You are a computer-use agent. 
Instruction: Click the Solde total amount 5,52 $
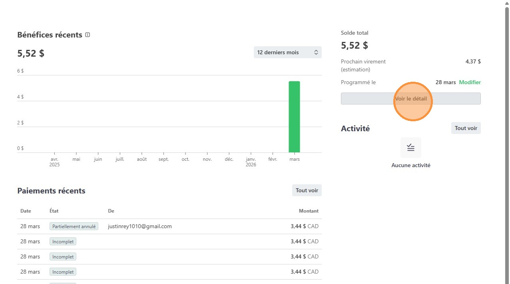355,45
